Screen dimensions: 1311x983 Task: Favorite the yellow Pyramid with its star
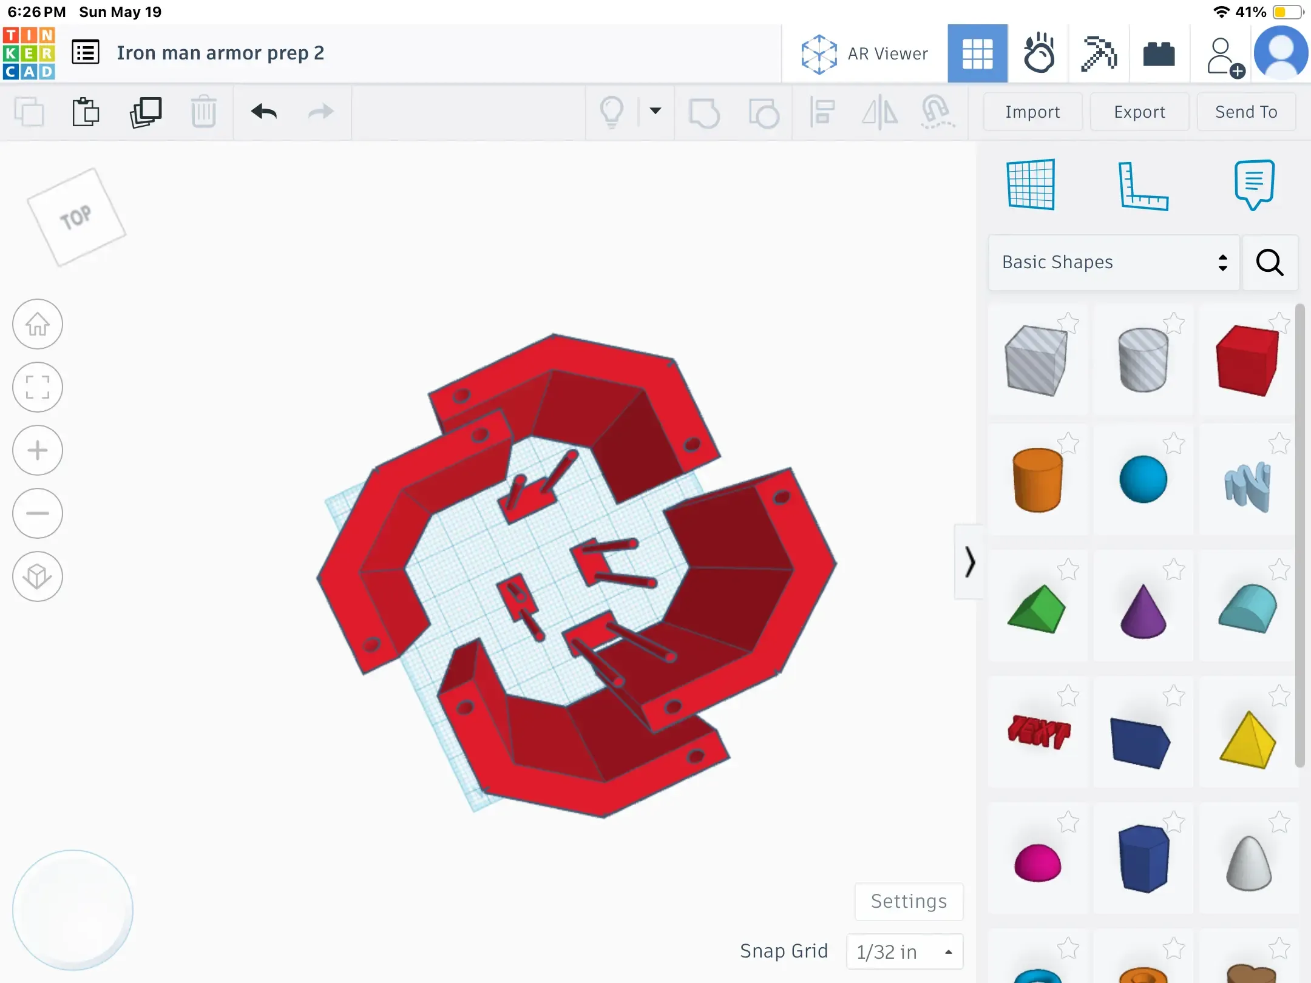(1279, 696)
